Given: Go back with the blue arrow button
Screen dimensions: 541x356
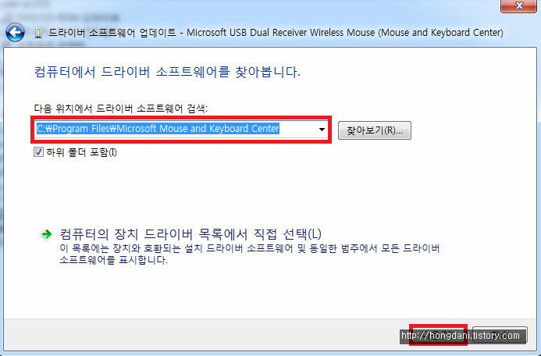Looking at the screenshot, I should (15, 33).
